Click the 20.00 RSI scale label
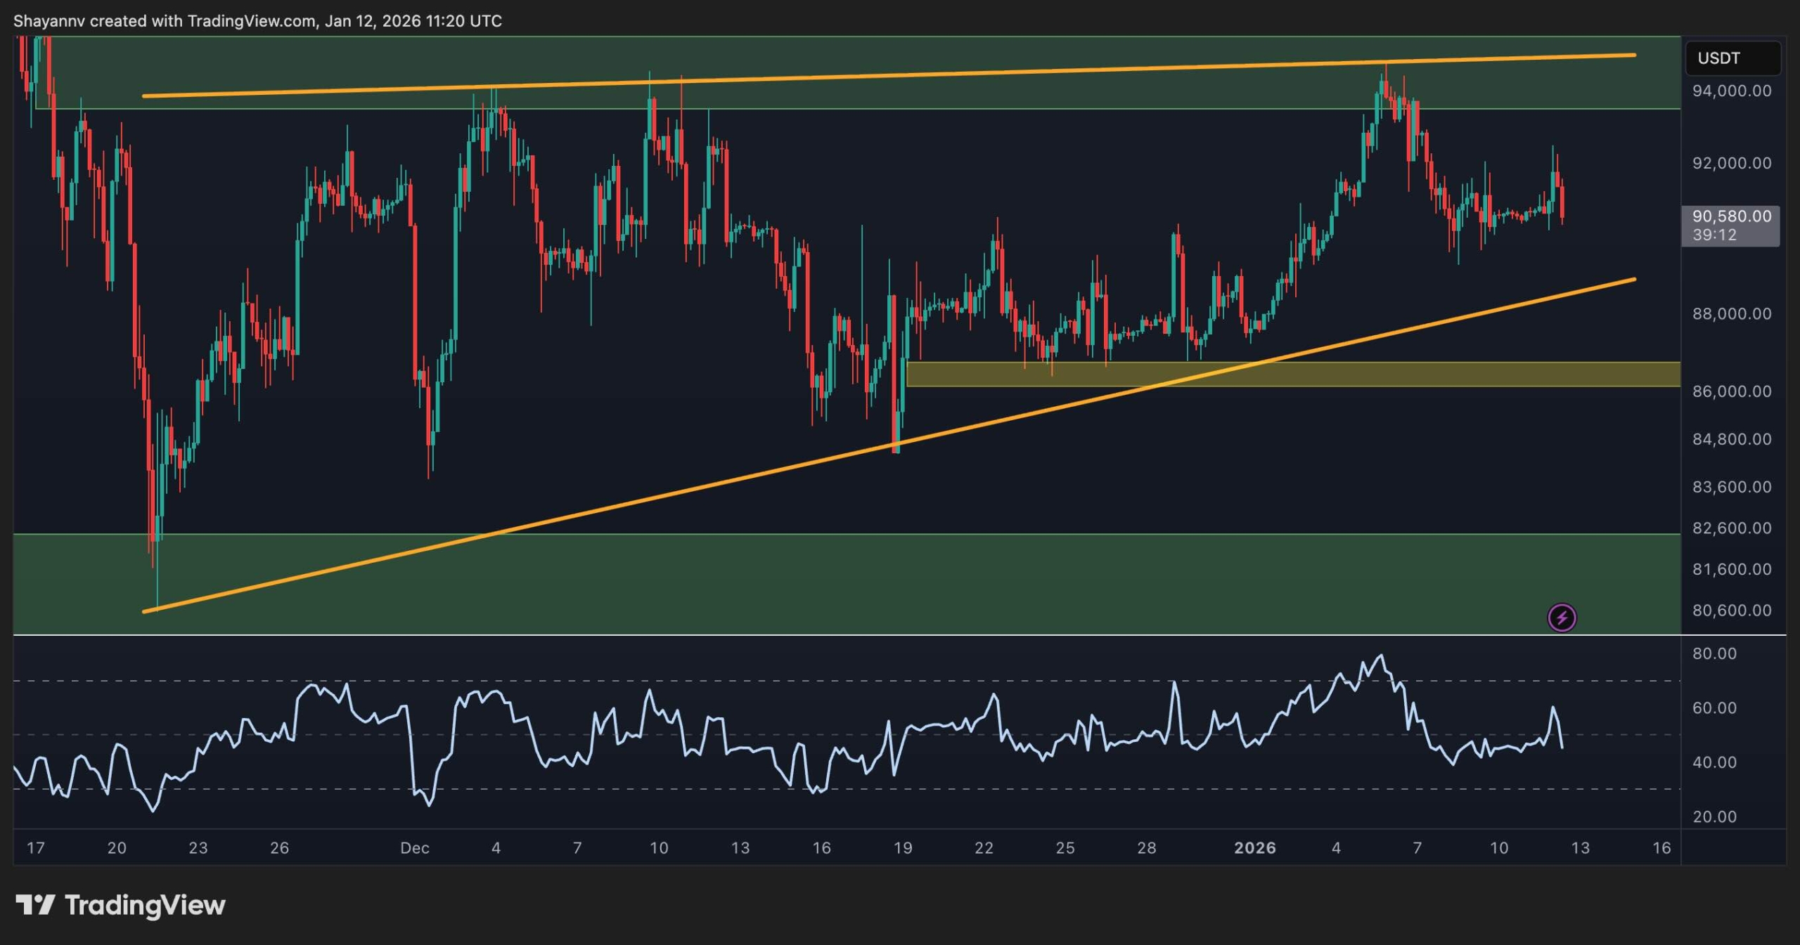This screenshot has height=945, width=1800. (1714, 817)
